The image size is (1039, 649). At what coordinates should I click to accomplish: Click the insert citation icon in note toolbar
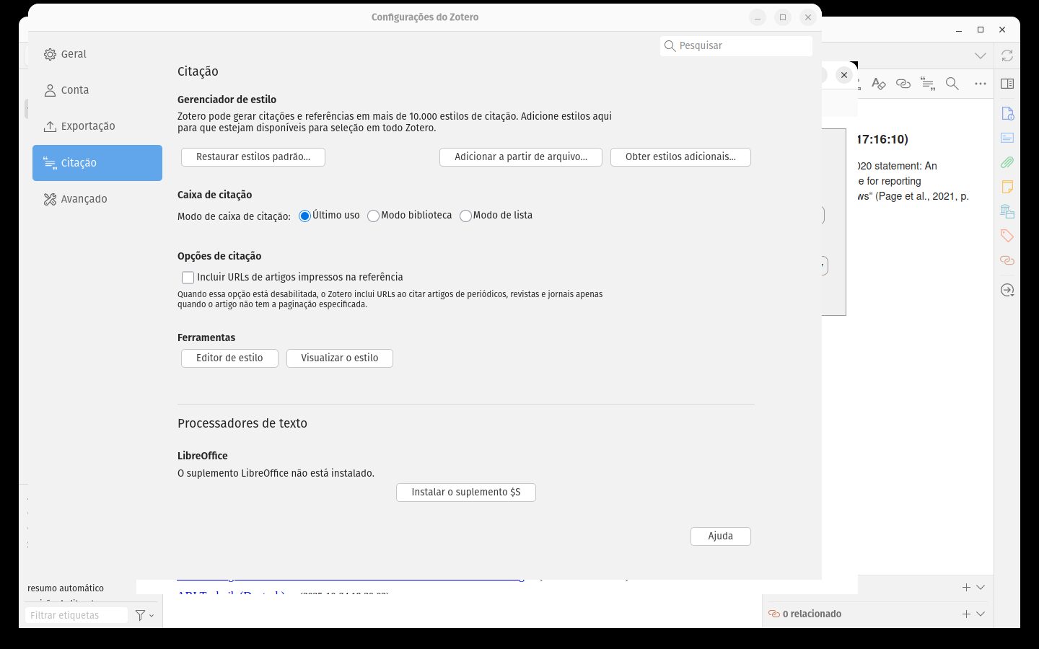click(928, 84)
